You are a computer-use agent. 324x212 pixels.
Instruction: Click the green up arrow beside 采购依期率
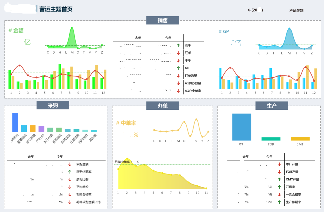[x=70, y=172]
